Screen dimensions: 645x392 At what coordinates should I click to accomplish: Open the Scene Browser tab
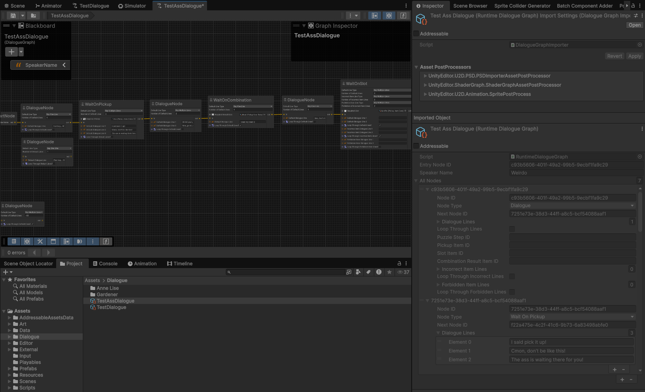coord(470,6)
